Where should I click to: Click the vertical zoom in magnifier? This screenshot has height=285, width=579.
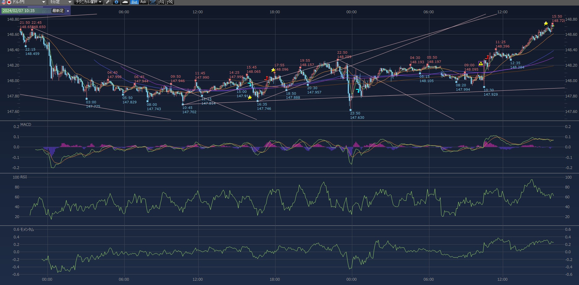click(170, 2)
